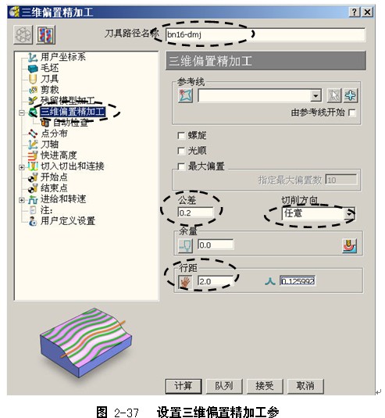Enable the 光顺 smoothing checkbox
385x418 pixels.
[x=181, y=151]
